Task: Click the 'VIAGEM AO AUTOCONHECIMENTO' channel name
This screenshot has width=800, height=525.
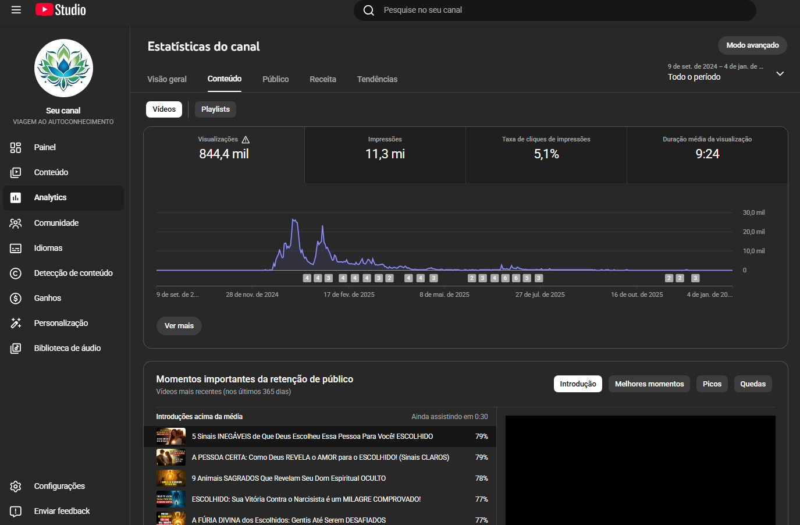Action: 63,122
